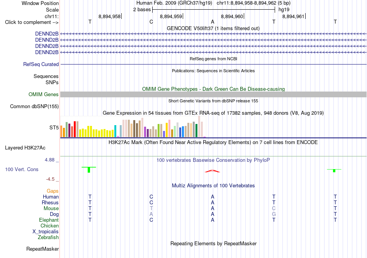Click the 'RefSeq genes from NCBI' title
The height and width of the screenshot is (258, 367).
click(x=214, y=59)
